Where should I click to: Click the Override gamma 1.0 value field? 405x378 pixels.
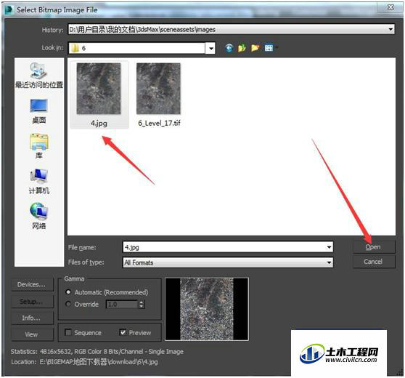[122, 305]
